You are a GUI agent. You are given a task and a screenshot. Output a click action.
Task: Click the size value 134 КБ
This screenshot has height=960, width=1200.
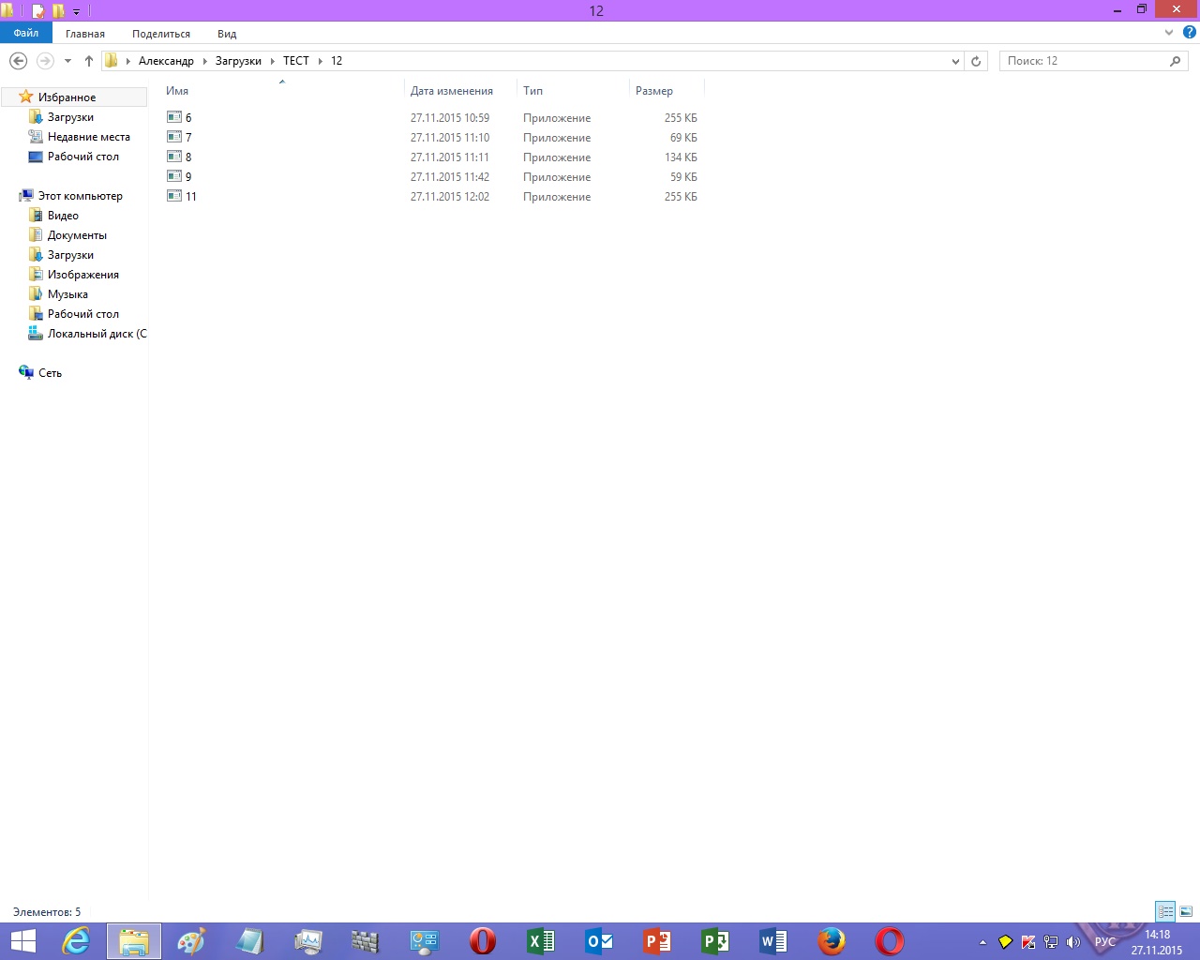tap(681, 157)
